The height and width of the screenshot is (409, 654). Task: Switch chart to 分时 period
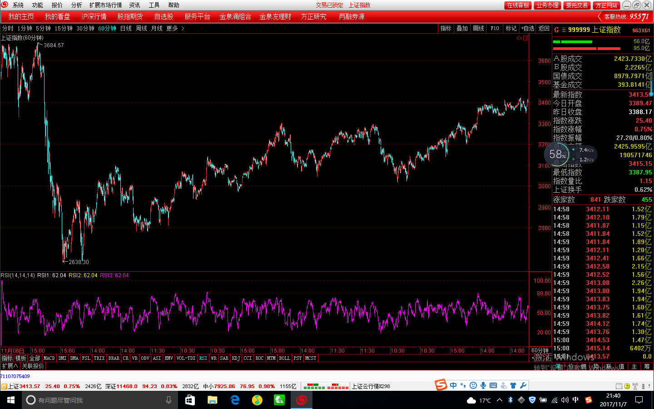[8, 28]
